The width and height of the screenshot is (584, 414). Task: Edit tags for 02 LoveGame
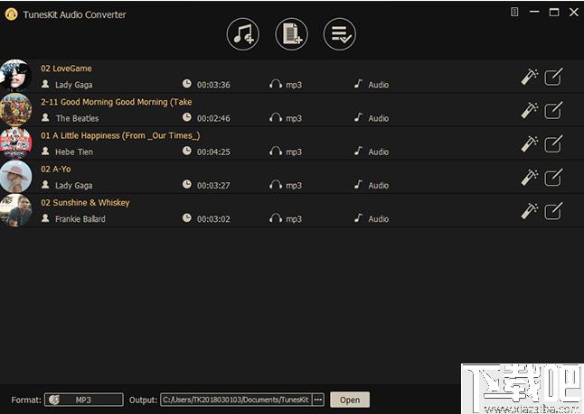[x=553, y=77]
